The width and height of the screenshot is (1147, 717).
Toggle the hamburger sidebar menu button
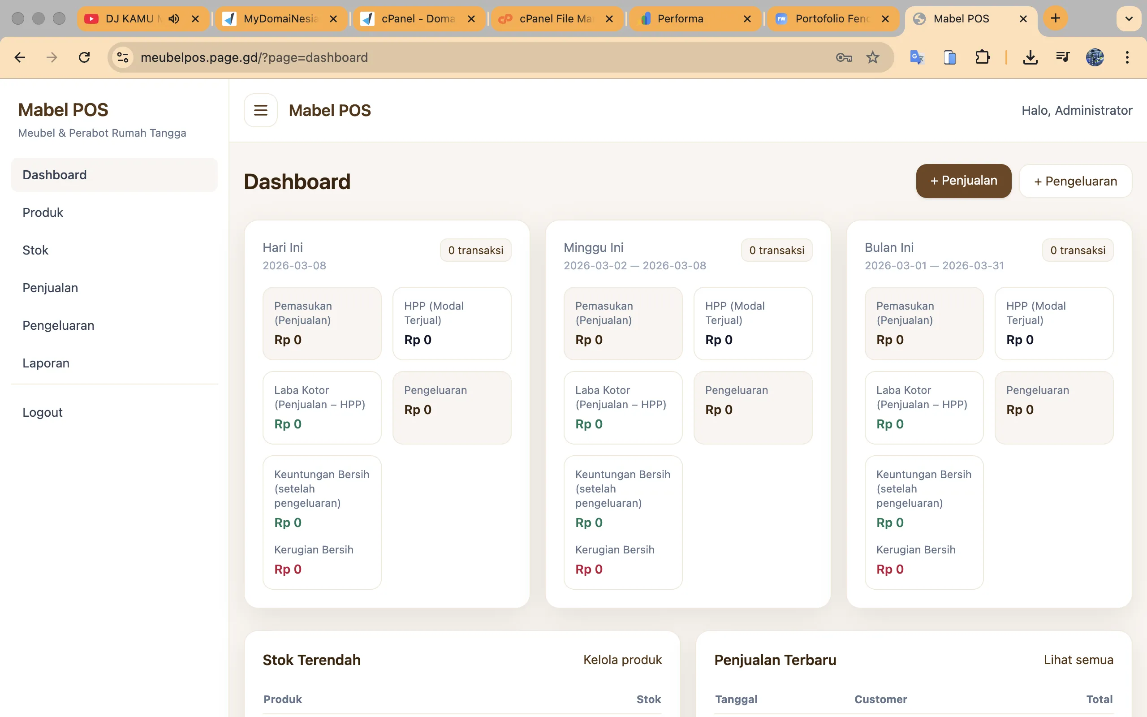click(x=260, y=110)
